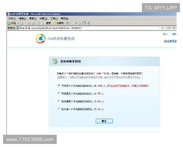Viewport: 183px width, 147px height.
Task: Open the 帮助(H) menu
Action: pyautogui.click(x=65, y=18)
